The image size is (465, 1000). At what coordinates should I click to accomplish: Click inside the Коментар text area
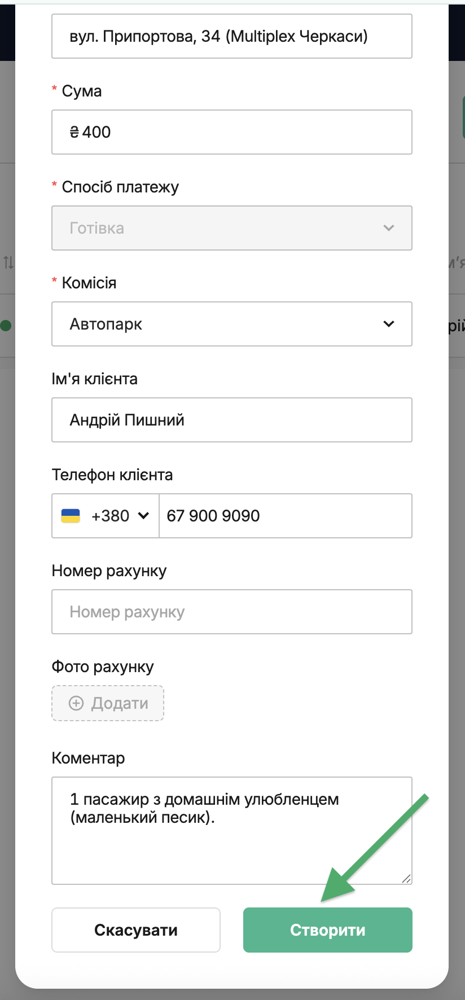232,831
